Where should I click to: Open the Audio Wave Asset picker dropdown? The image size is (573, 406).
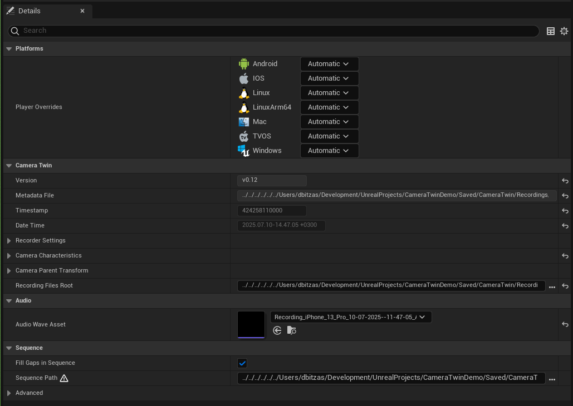tap(351, 317)
